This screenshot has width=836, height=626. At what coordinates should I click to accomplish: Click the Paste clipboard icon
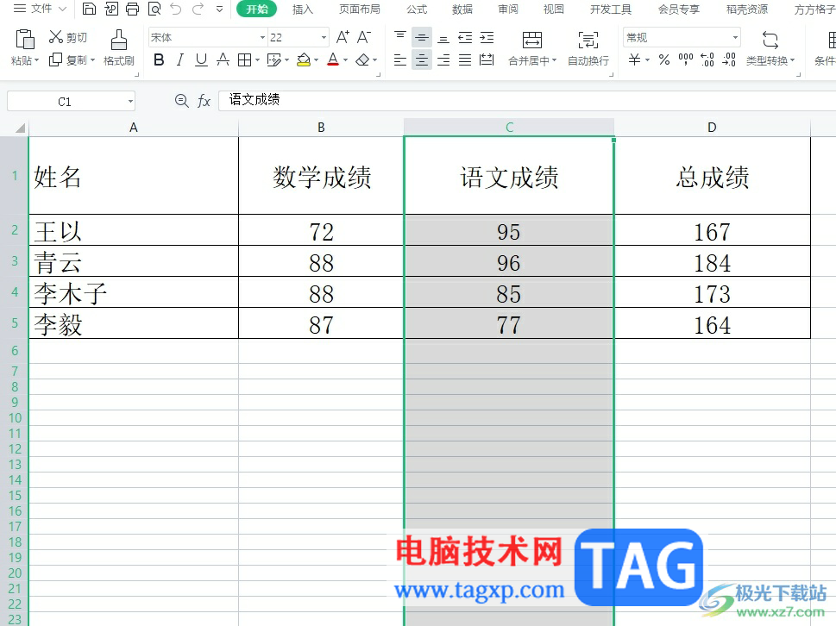(x=25, y=40)
